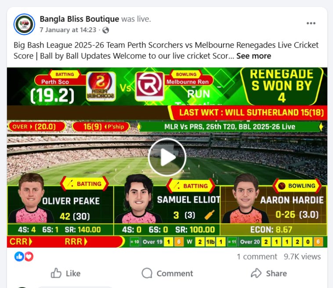Click the 9.7K views count

(x=302, y=257)
